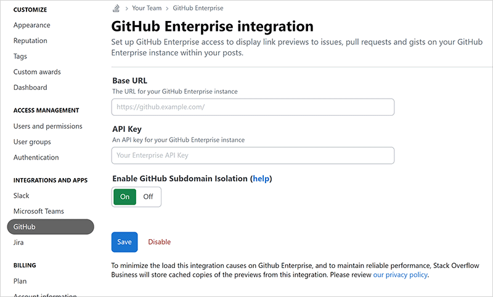The width and height of the screenshot is (493, 297).
Task: Select Tags in Customize section
Action: point(20,56)
